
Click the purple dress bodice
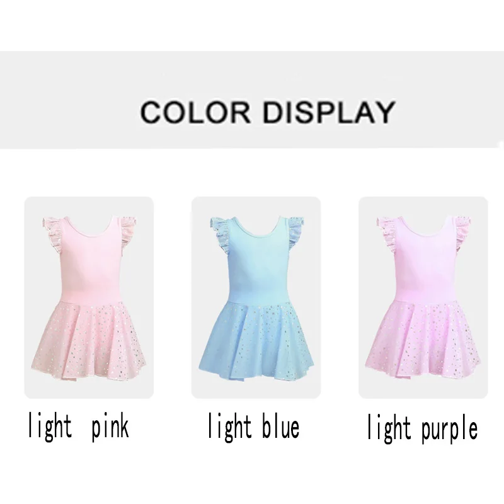tap(424, 266)
